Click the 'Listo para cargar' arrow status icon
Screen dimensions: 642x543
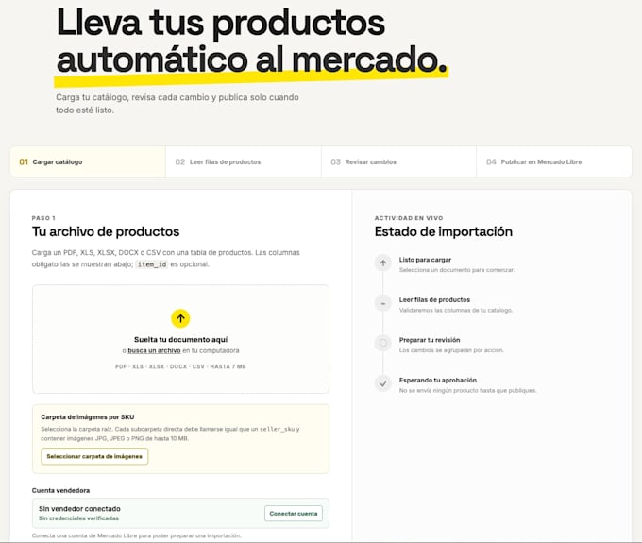pyautogui.click(x=383, y=263)
